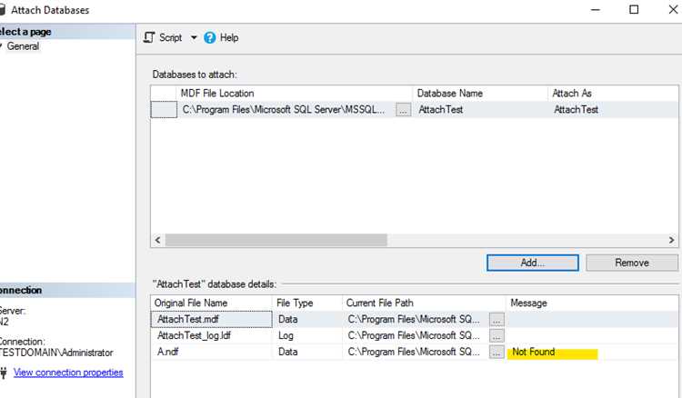Select the General page

pyautogui.click(x=23, y=46)
